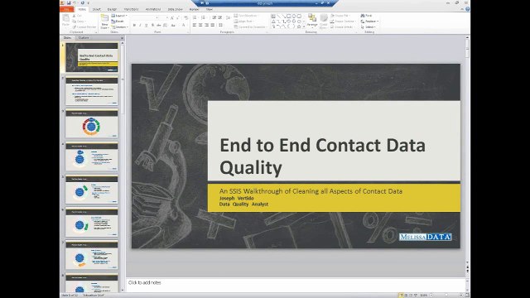
Task: Toggle Bold formatting
Action: pos(134,25)
